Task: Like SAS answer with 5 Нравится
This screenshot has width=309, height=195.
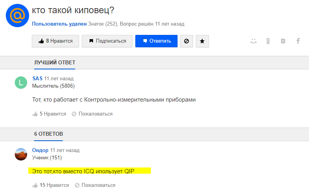Action: click(49, 114)
